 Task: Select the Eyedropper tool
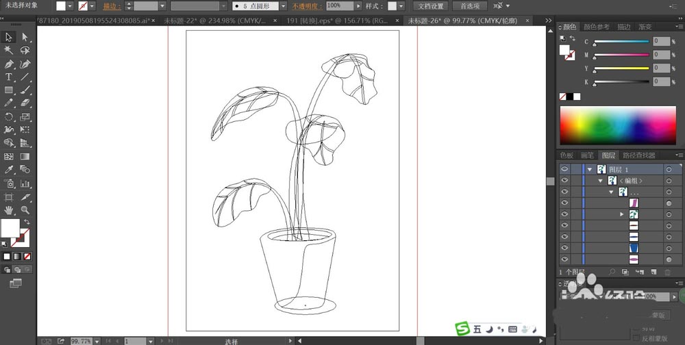9,170
